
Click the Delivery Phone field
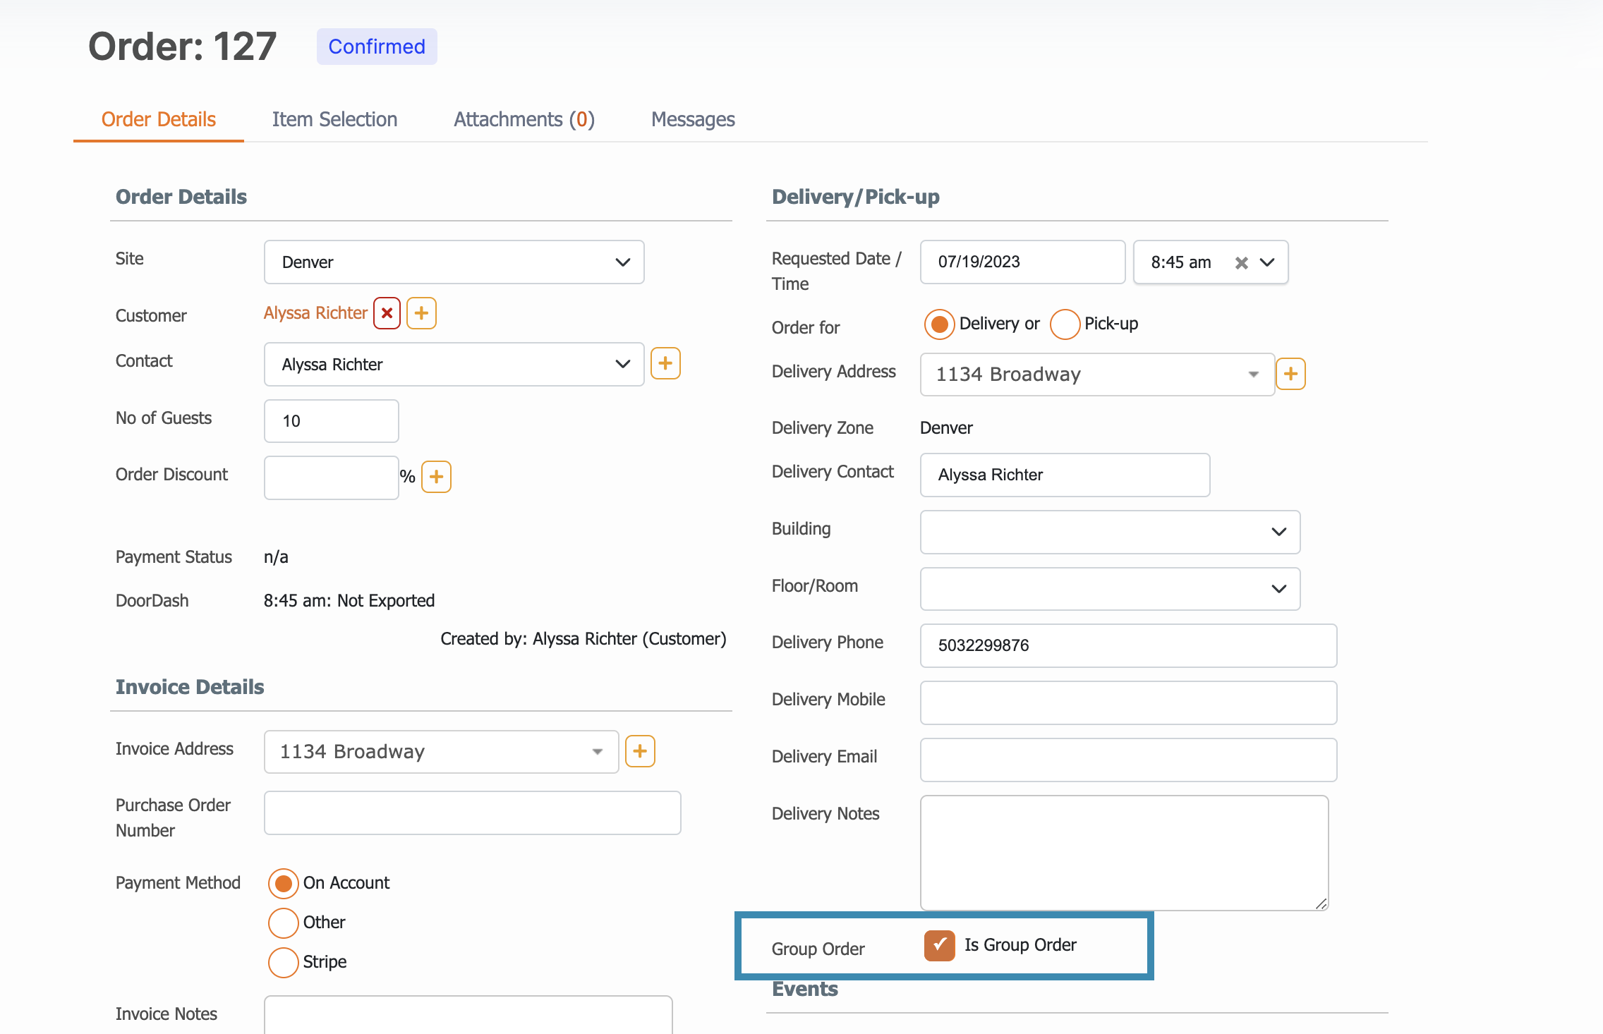(1128, 646)
